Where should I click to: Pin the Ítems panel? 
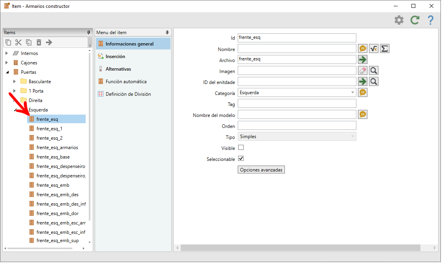pyautogui.click(x=89, y=33)
